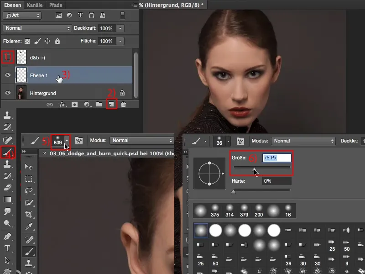Screen dimensions: 365x274
Task: Select the Crop tool in the toolbar
Action: coord(29,214)
